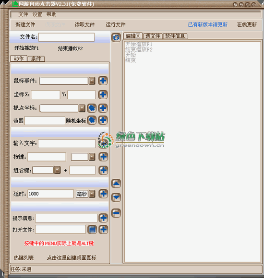Switch to the 条件 tab
The height and width of the screenshot is (278, 264).
click(x=36, y=58)
